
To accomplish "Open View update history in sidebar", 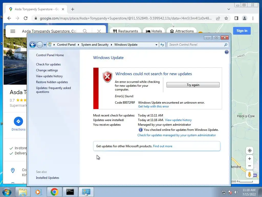I will [x=49, y=76].
